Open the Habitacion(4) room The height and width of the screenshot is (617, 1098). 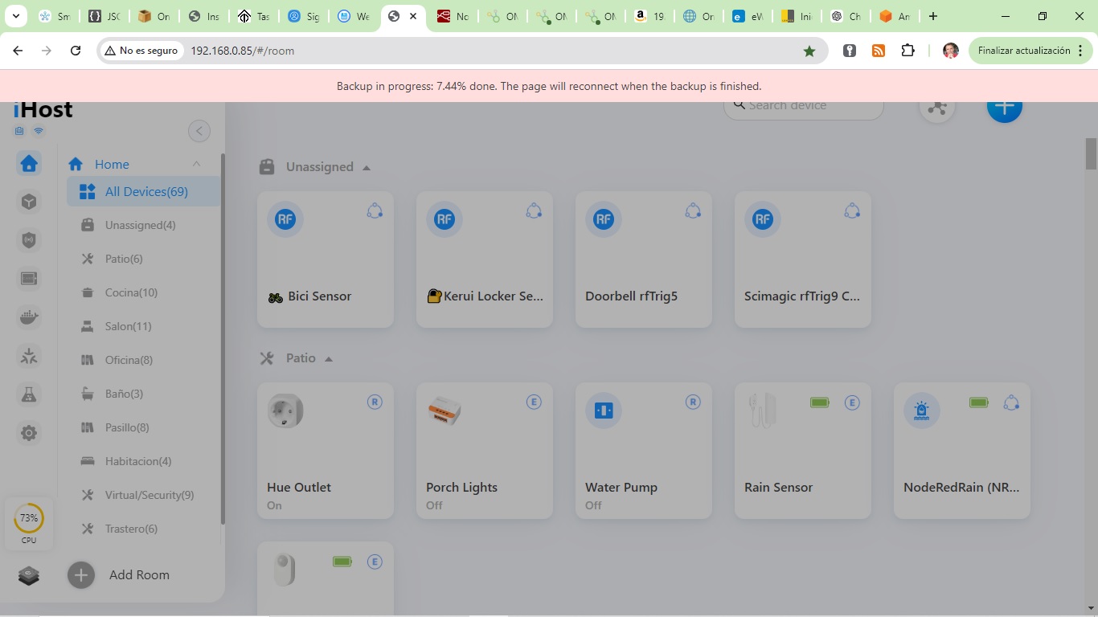[x=143, y=461]
